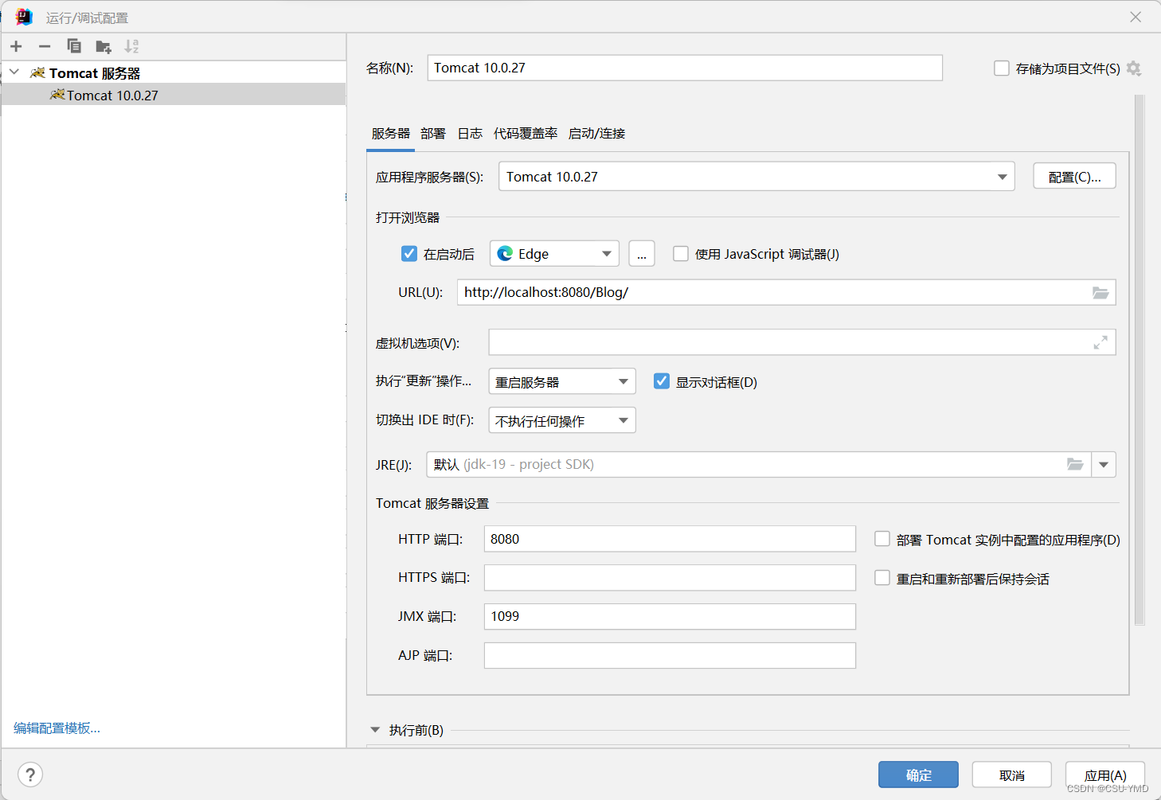1161x800 pixels.
Task: Enable 使用 JavaScript 调试器 checkbox
Action: click(681, 254)
